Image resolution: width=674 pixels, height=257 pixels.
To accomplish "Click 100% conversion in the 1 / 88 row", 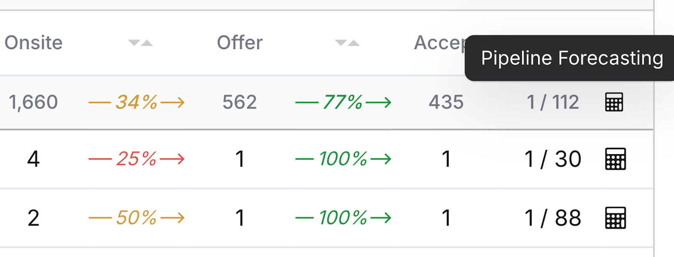I will [343, 218].
